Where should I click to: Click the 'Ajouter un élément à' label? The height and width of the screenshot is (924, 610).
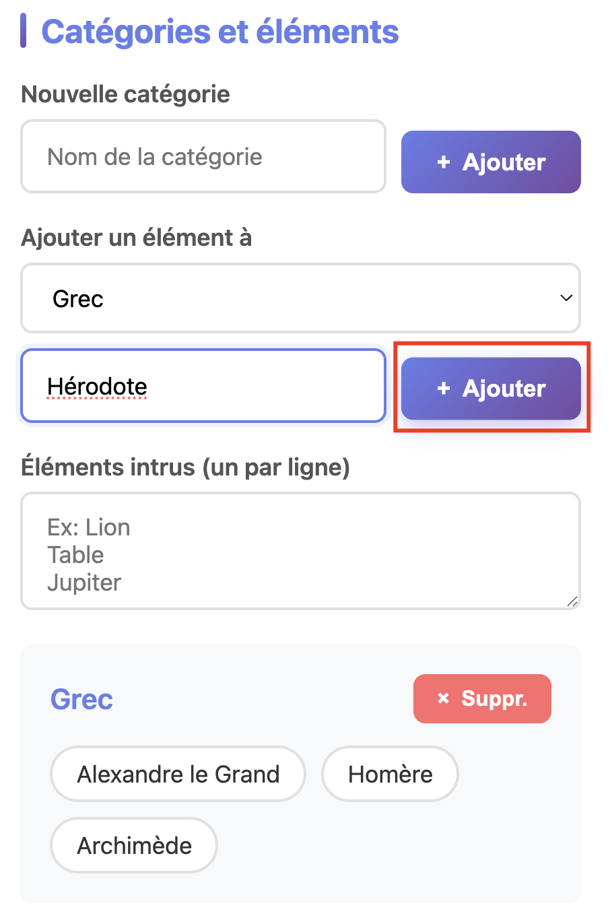(x=137, y=238)
